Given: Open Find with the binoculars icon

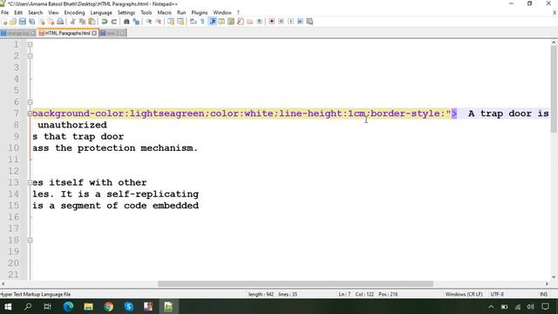Looking at the screenshot, I should [x=126, y=21].
